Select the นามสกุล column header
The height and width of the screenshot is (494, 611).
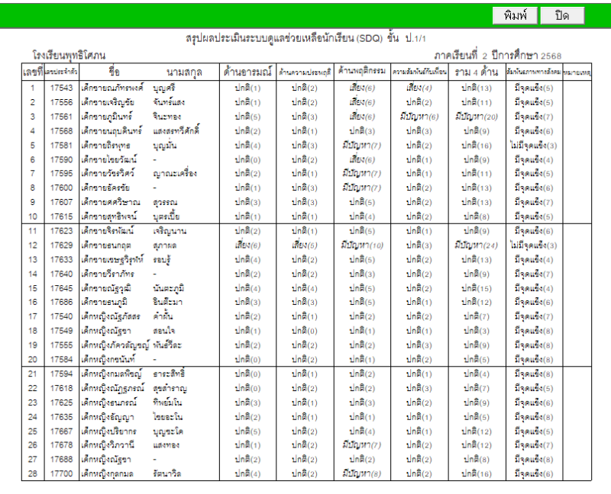(x=183, y=72)
